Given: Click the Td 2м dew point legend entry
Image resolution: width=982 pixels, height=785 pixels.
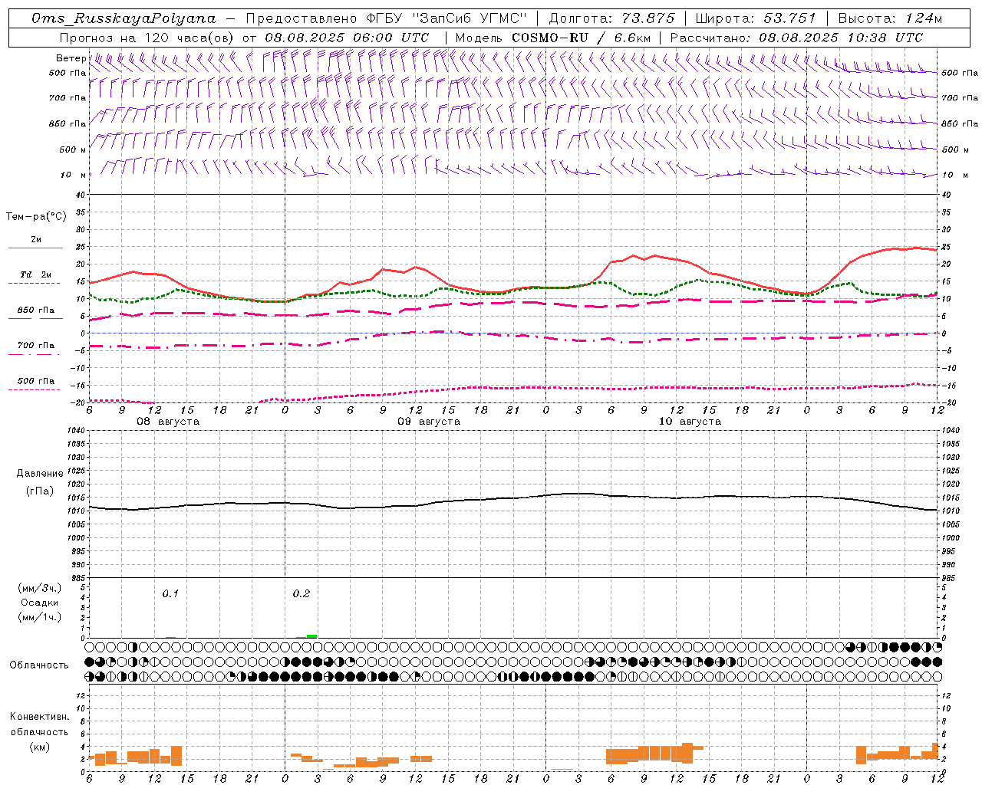Looking at the screenshot, I should (x=35, y=274).
